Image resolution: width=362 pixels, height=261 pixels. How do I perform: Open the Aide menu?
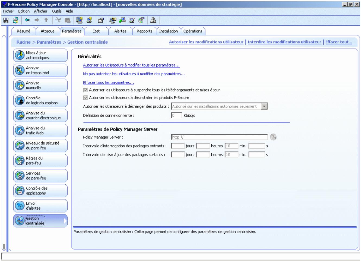pyautogui.click(x=69, y=11)
